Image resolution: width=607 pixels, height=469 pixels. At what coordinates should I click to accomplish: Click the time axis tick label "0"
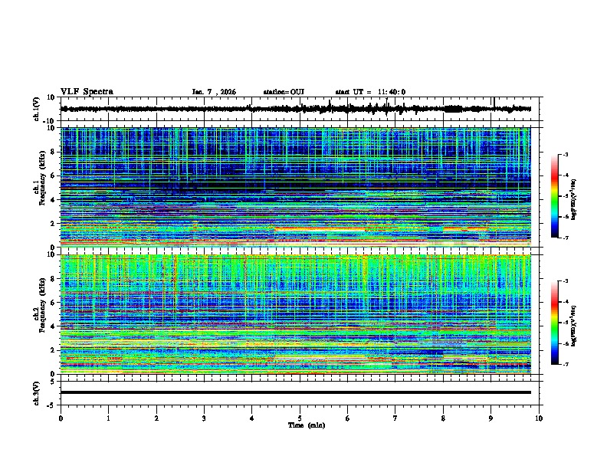click(61, 418)
